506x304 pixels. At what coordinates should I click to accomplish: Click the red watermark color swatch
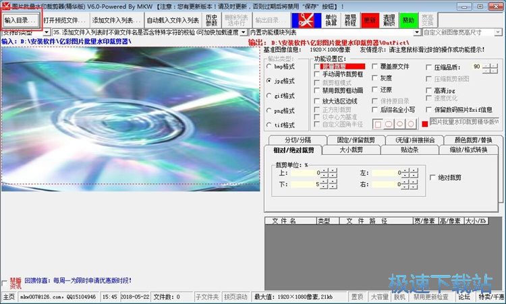pyautogui.click(x=424, y=124)
